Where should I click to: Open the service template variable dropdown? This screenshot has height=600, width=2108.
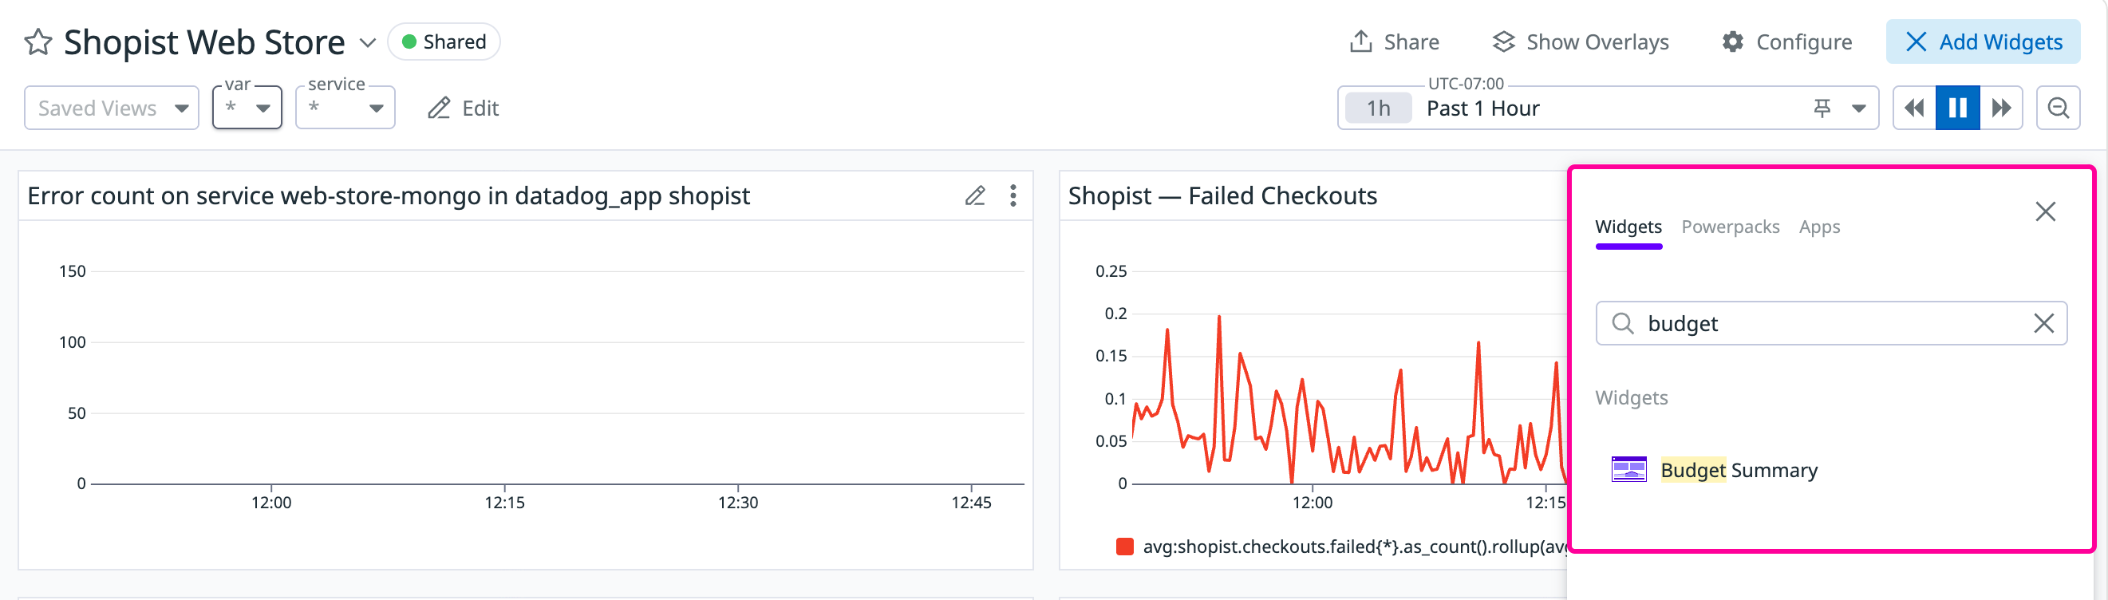[345, 108]
